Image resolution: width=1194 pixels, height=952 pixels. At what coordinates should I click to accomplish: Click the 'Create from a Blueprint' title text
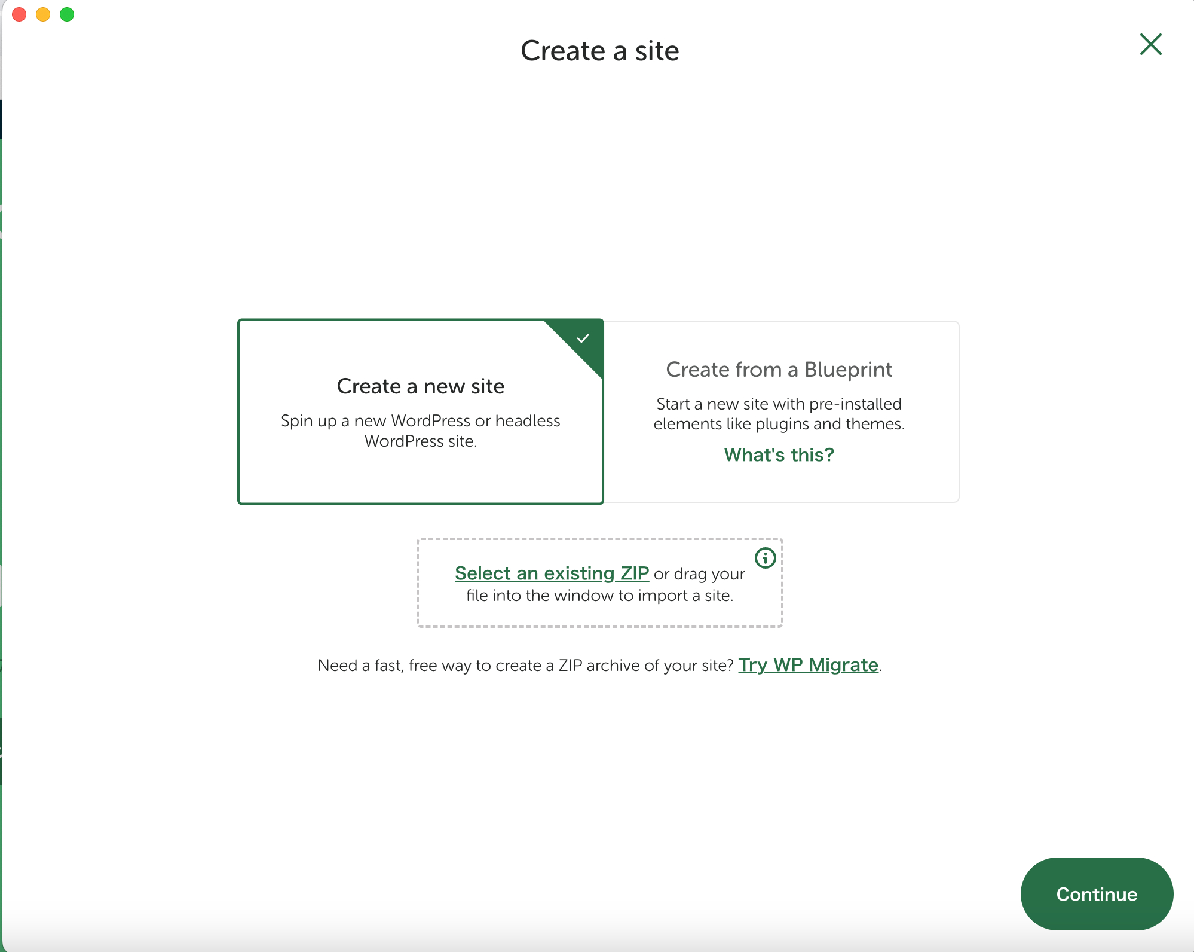pyautogui.click(x=779, y=370)
